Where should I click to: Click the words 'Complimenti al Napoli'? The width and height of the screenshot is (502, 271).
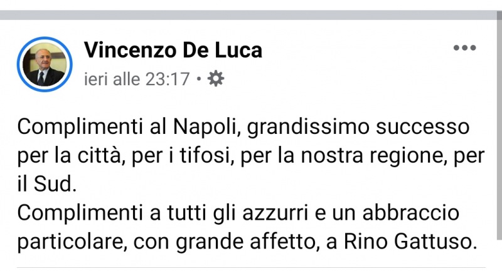point(124,128)
